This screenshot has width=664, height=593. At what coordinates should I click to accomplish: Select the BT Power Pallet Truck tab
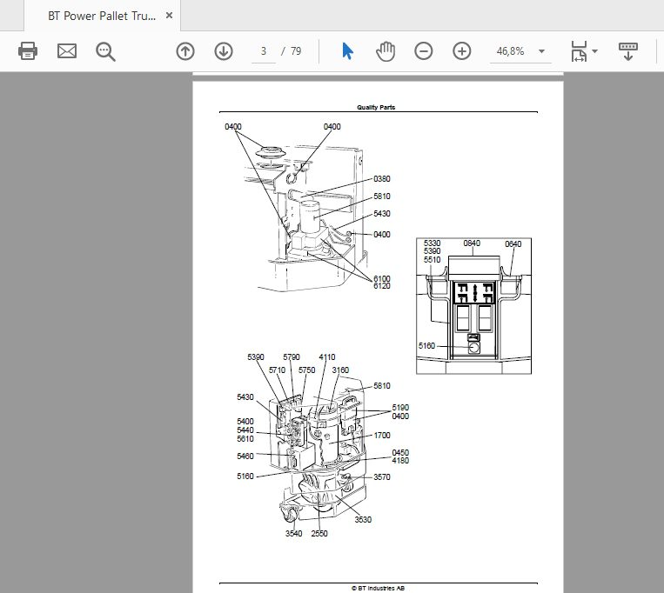coord(102,16)
